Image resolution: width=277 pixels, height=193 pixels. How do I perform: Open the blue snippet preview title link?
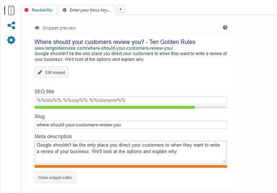pyautogui.click(x=115, y=42)
